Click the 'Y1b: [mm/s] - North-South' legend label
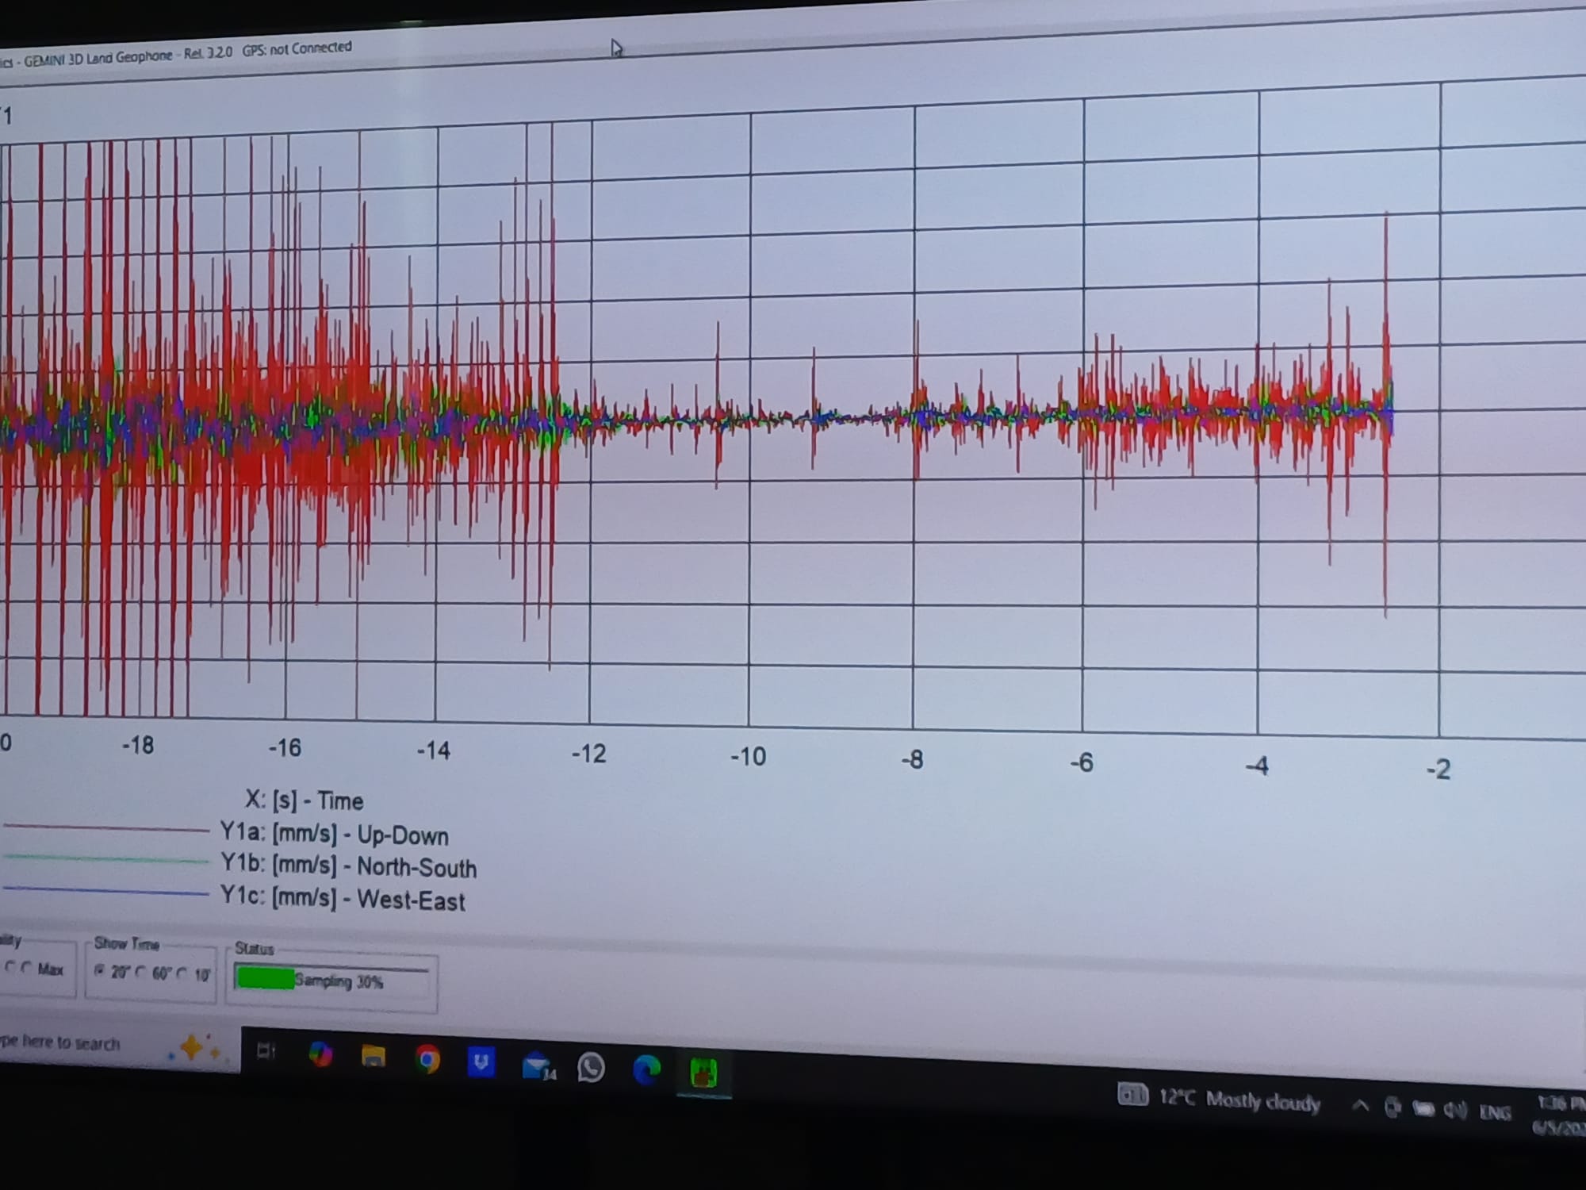This screenshot has height=1190, width=1586. (349, 866)
